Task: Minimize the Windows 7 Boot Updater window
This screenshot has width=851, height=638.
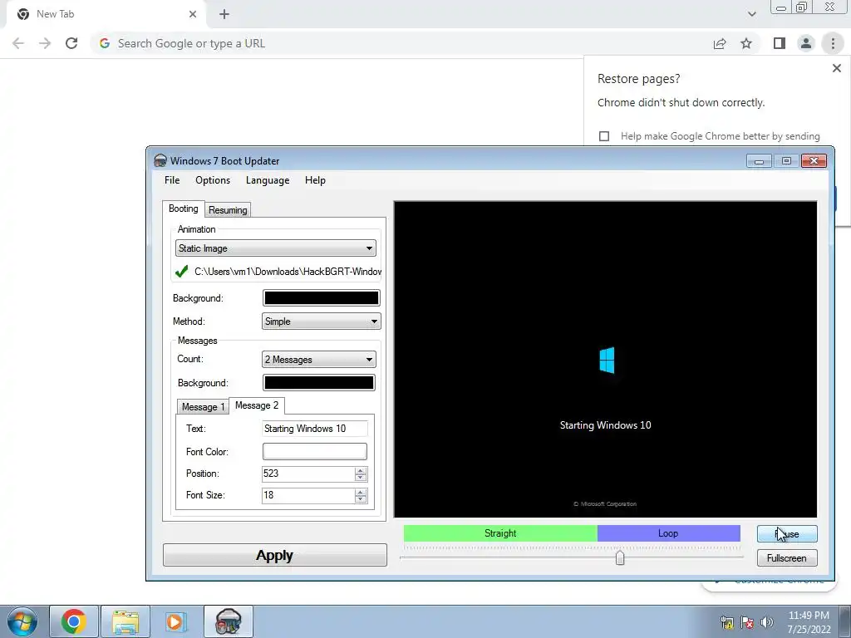Action: click(760, 161)
